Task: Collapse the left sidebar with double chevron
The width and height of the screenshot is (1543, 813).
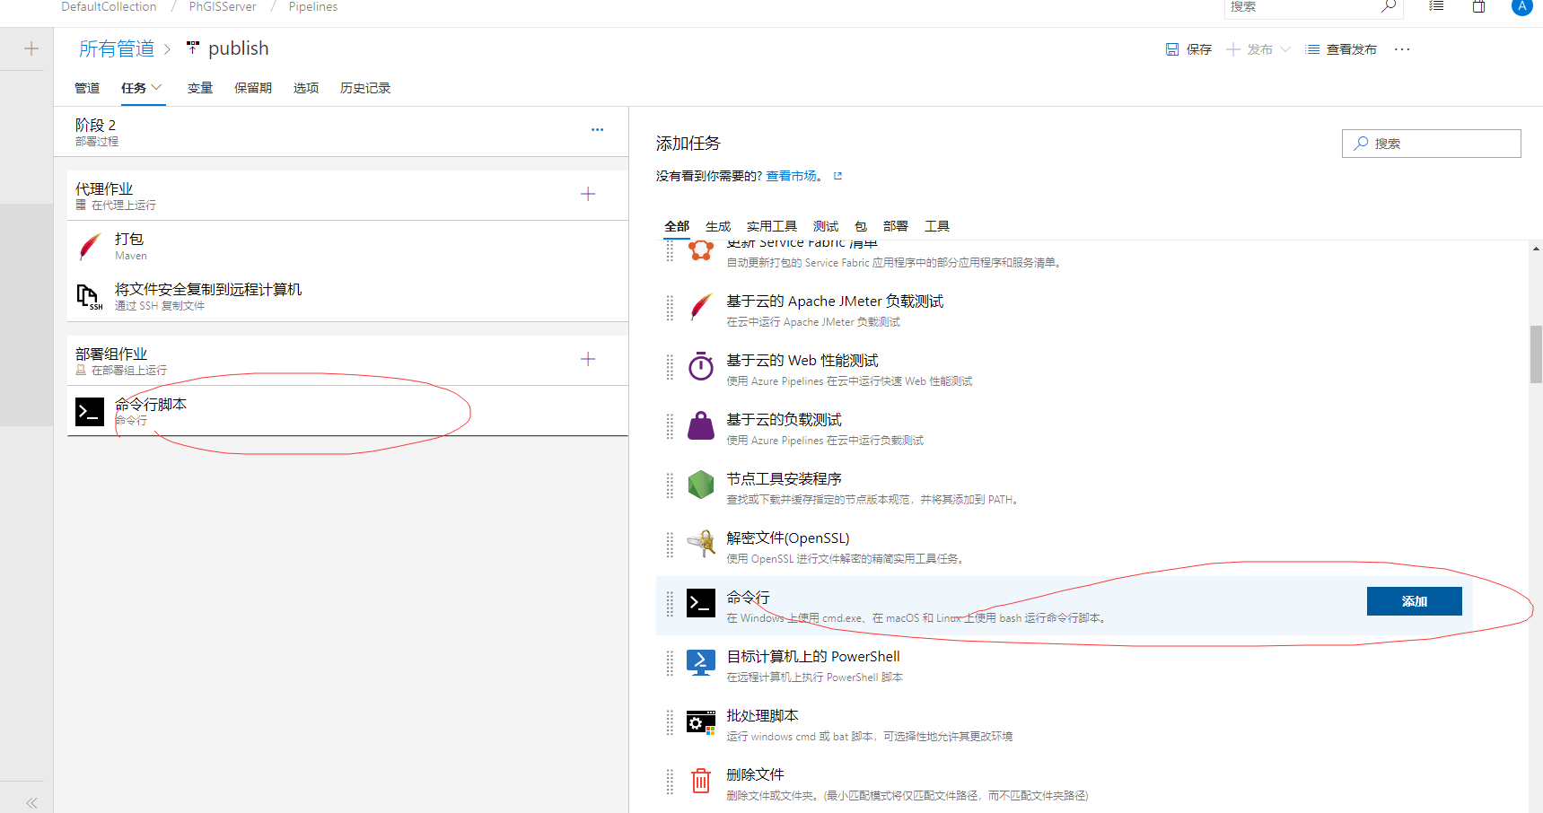Action: tap(31, 803)
